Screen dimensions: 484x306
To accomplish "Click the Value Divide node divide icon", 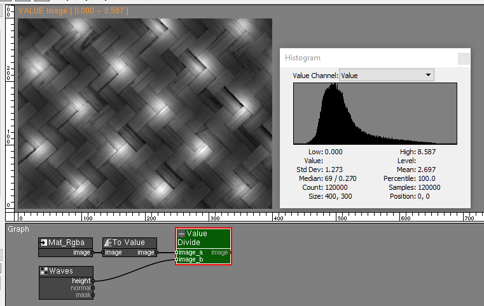I will coord(181,234).
